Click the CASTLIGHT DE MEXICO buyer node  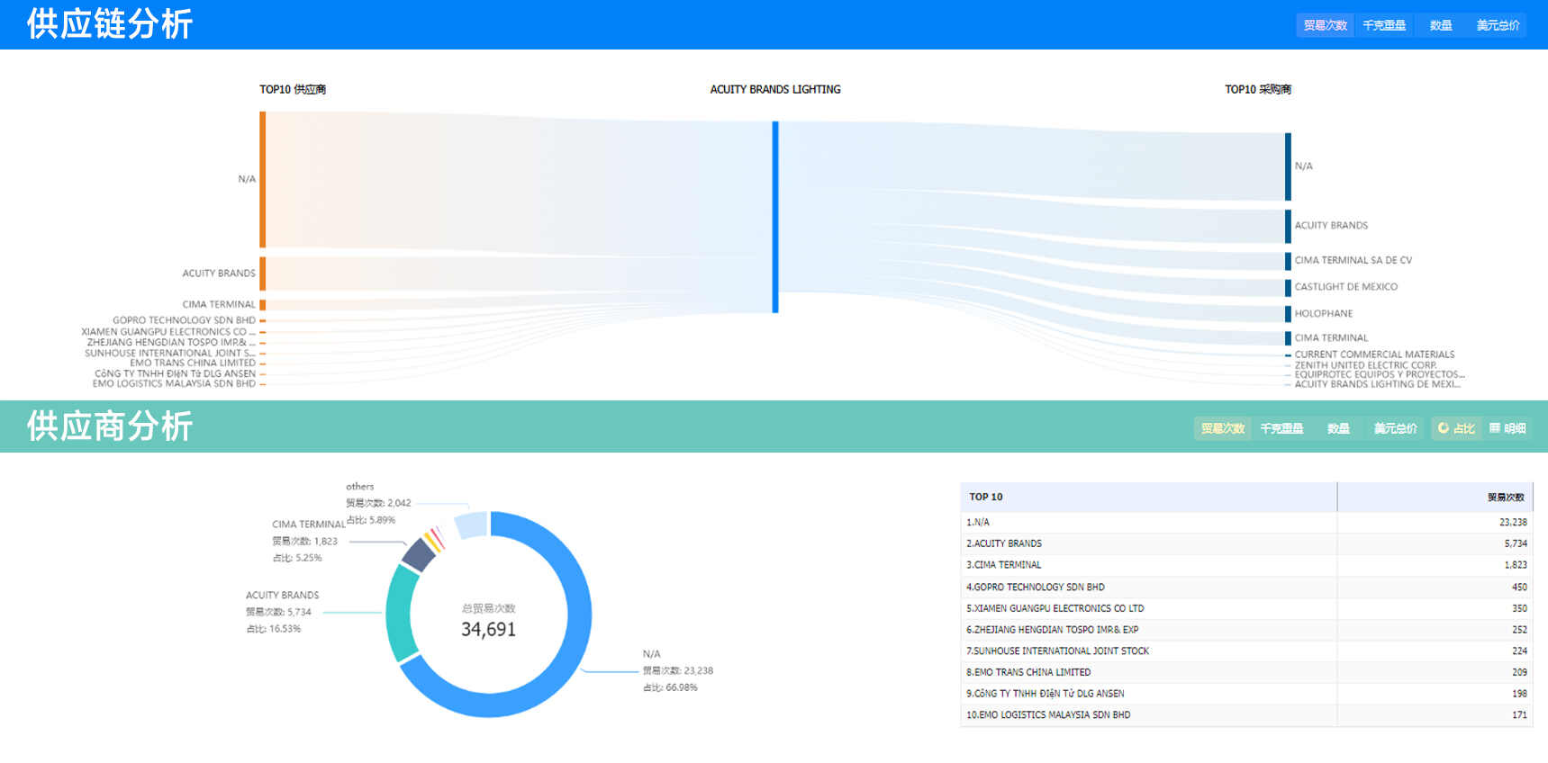(1288, 287)
